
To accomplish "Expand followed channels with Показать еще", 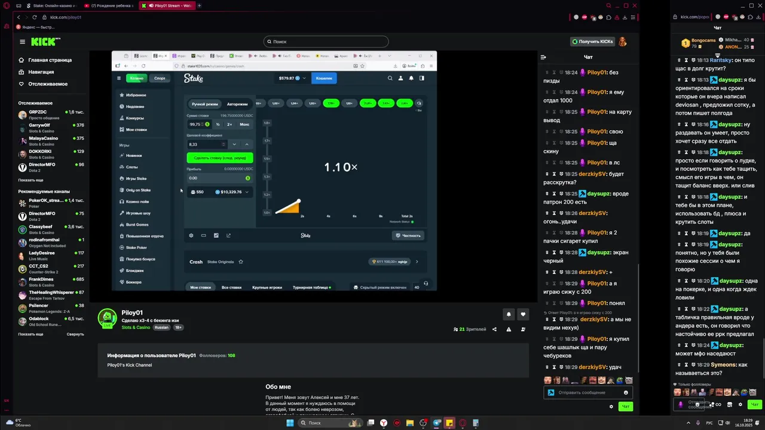I will click(x=30, y=180).
